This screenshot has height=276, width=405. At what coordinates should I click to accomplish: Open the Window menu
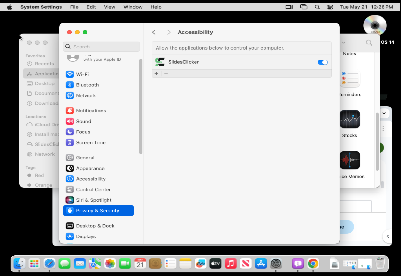(x=133, y=7)
